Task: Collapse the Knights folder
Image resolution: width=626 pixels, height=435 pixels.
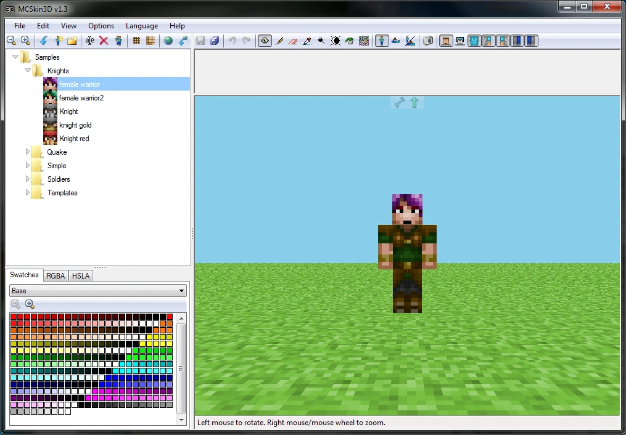Action: (28, 70)
